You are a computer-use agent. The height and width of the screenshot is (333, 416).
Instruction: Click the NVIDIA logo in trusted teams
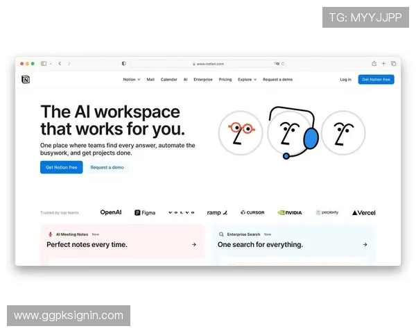coord(290,213)
